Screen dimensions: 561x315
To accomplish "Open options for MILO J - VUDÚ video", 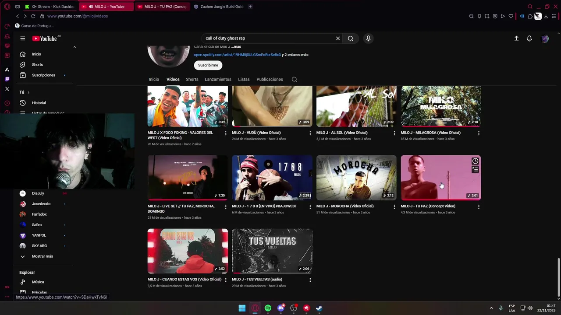I will 310,133.
